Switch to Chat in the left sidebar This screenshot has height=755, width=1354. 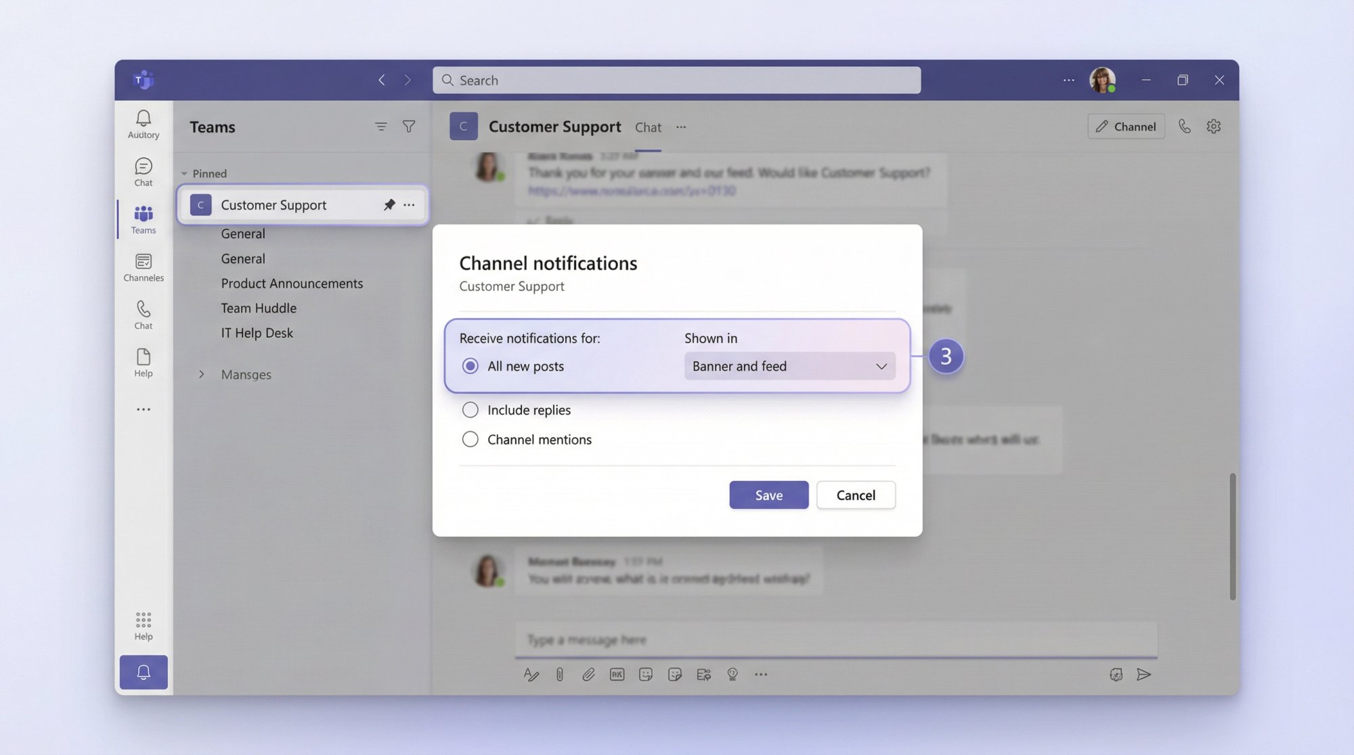[143, 171]
